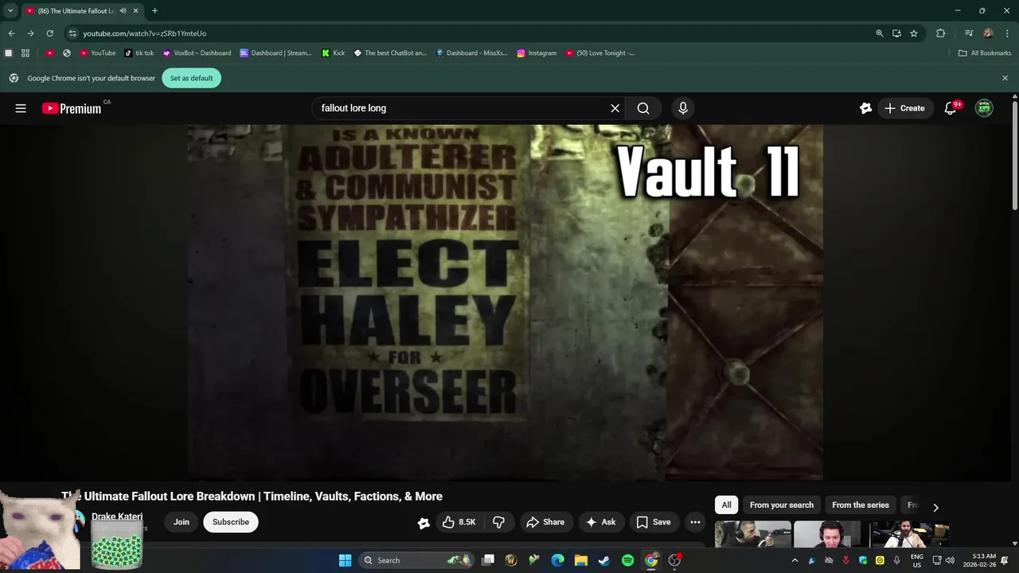Select the From the series chip
Screen dimensions: 1019x573
861,505
